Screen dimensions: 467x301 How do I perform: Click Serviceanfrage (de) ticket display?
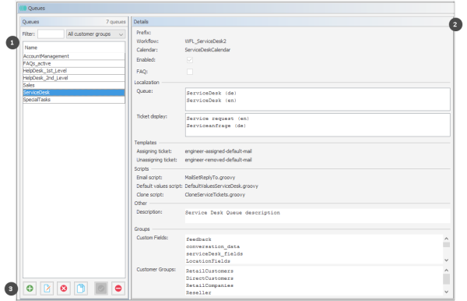(216, 126)
